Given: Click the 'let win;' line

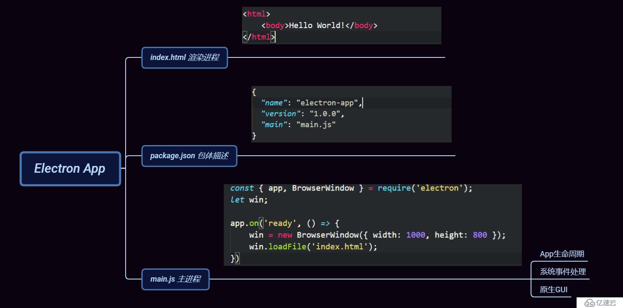Looking at the screenshot, I should point(249,200).
